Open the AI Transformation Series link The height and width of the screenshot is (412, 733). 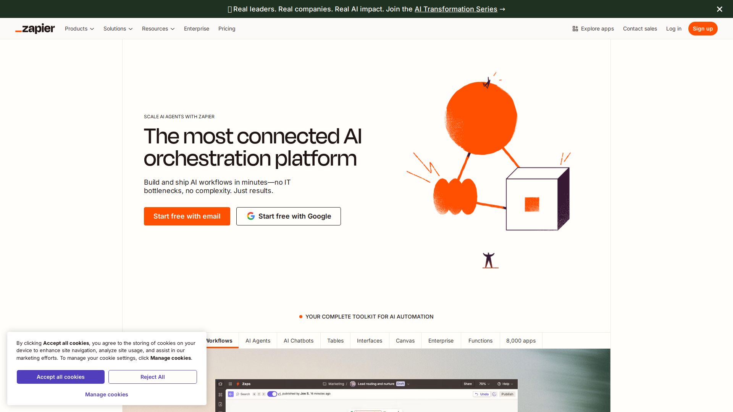(456, 9)
